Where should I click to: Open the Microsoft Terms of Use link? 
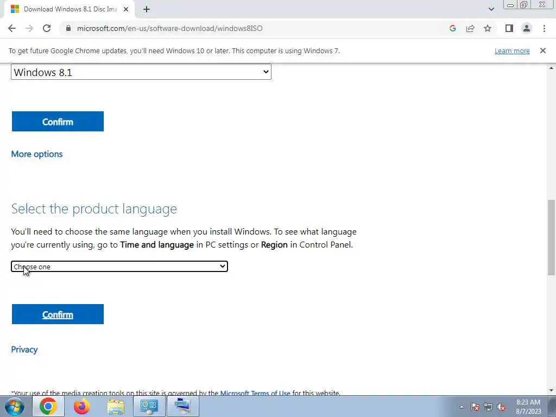pos(255,393)
